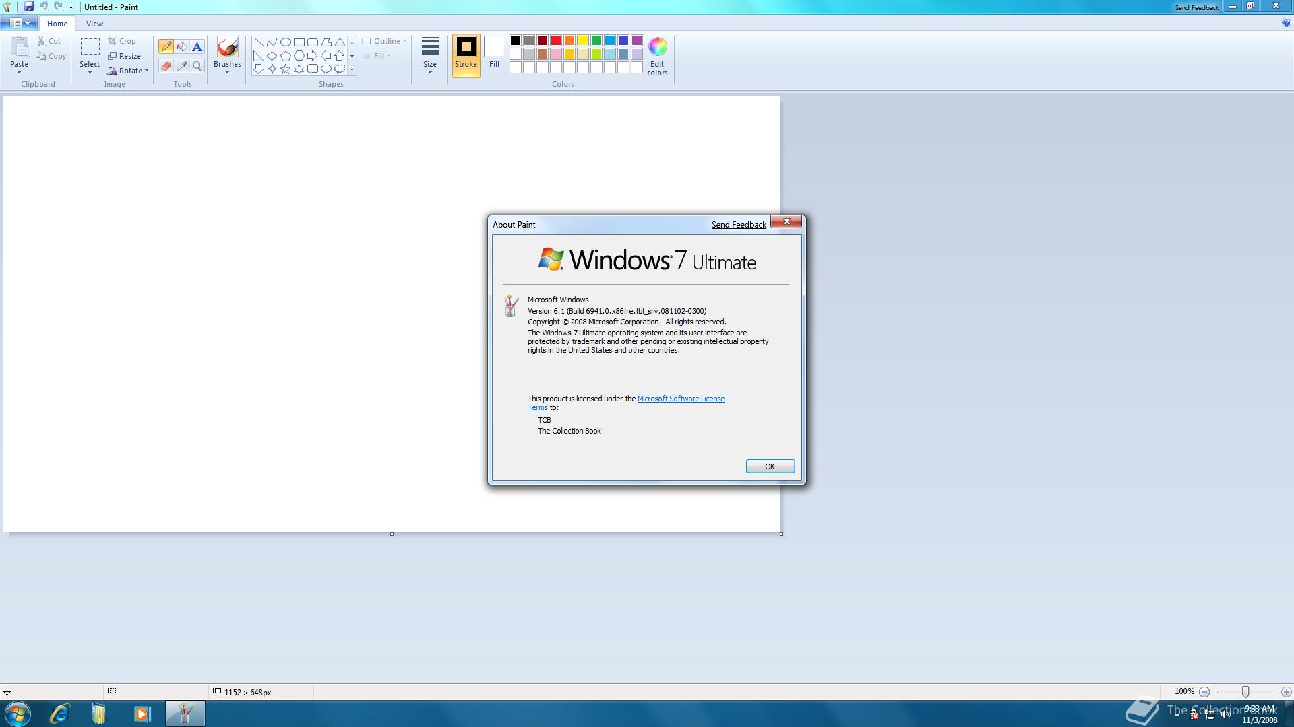Select the Fill with color bucket tool
Viewport: 1294px width, 727px height.
tap(181, 46)
